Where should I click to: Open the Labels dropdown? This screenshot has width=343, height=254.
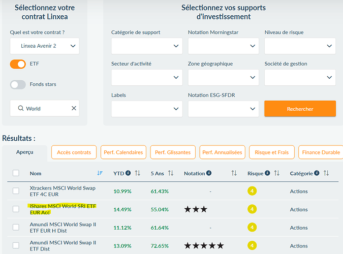click(147, 109)
